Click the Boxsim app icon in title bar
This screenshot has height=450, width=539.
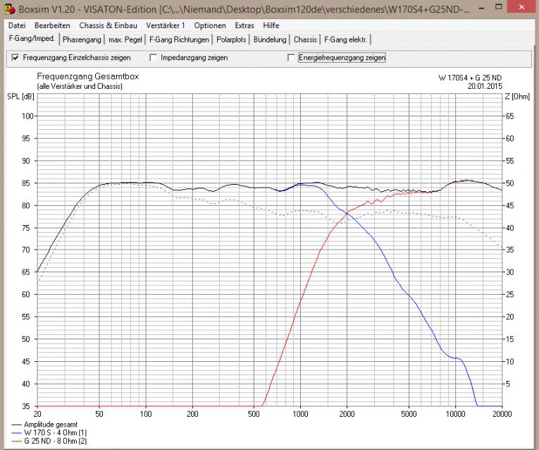[x=11, y=9]
